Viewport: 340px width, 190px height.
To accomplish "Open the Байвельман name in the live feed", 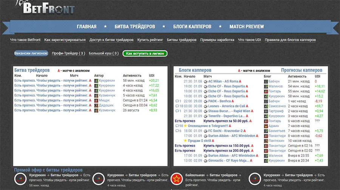I will (195, 175).
